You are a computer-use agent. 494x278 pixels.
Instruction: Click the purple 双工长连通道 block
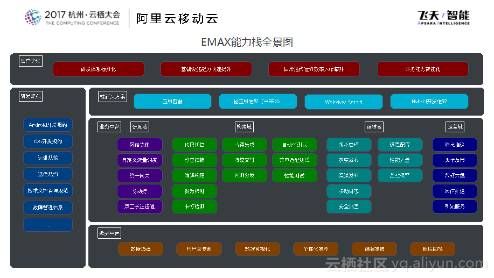click(140, 206)
